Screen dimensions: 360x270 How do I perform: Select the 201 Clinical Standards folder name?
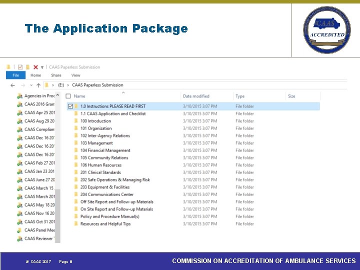[100, 172]
